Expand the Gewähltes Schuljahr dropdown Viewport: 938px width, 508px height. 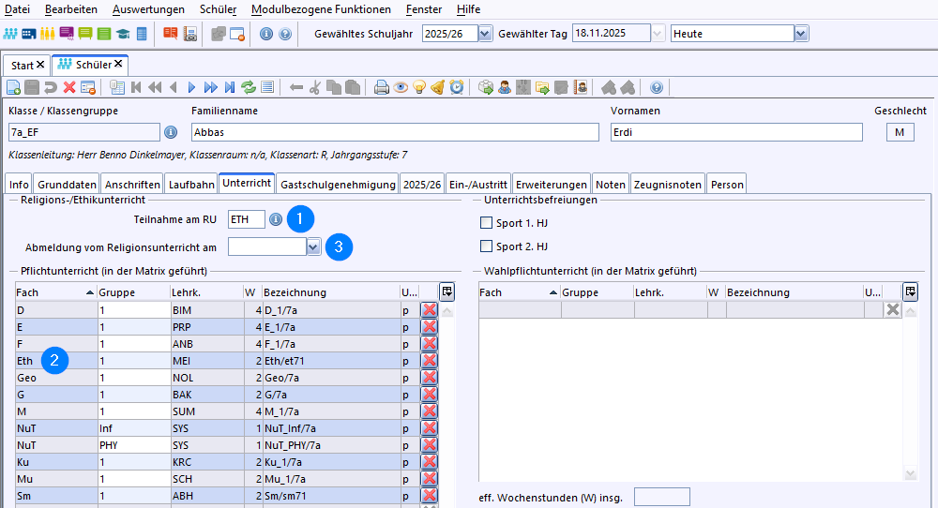pos(485,34)
